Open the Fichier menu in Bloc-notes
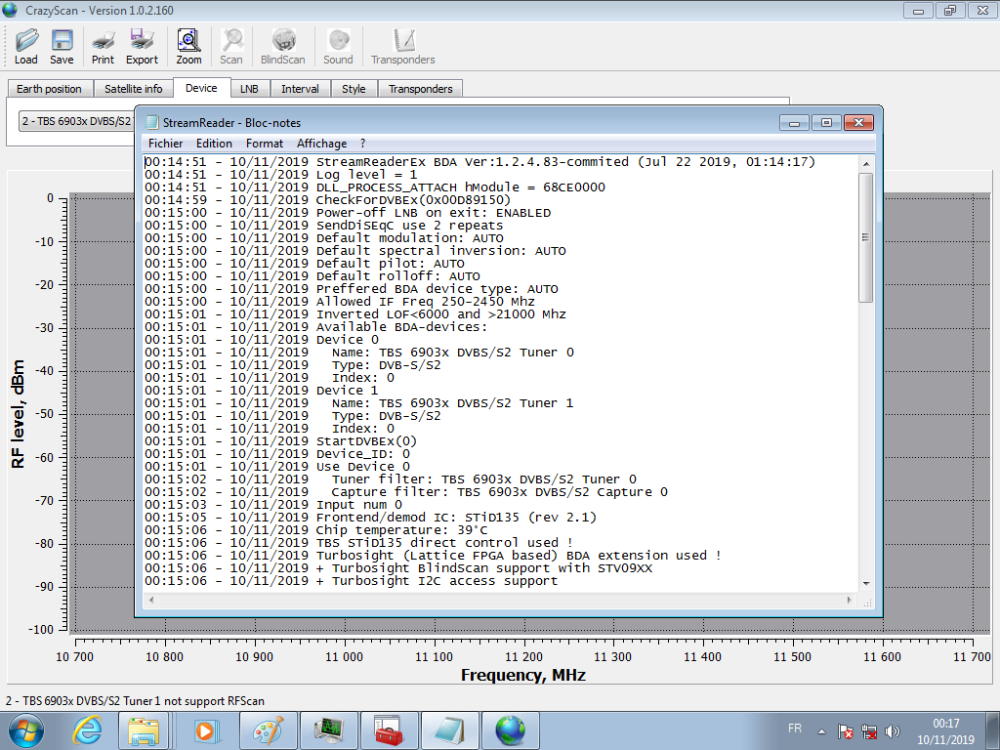Viewport: 1000px width, 750px height. pos(165,143)
